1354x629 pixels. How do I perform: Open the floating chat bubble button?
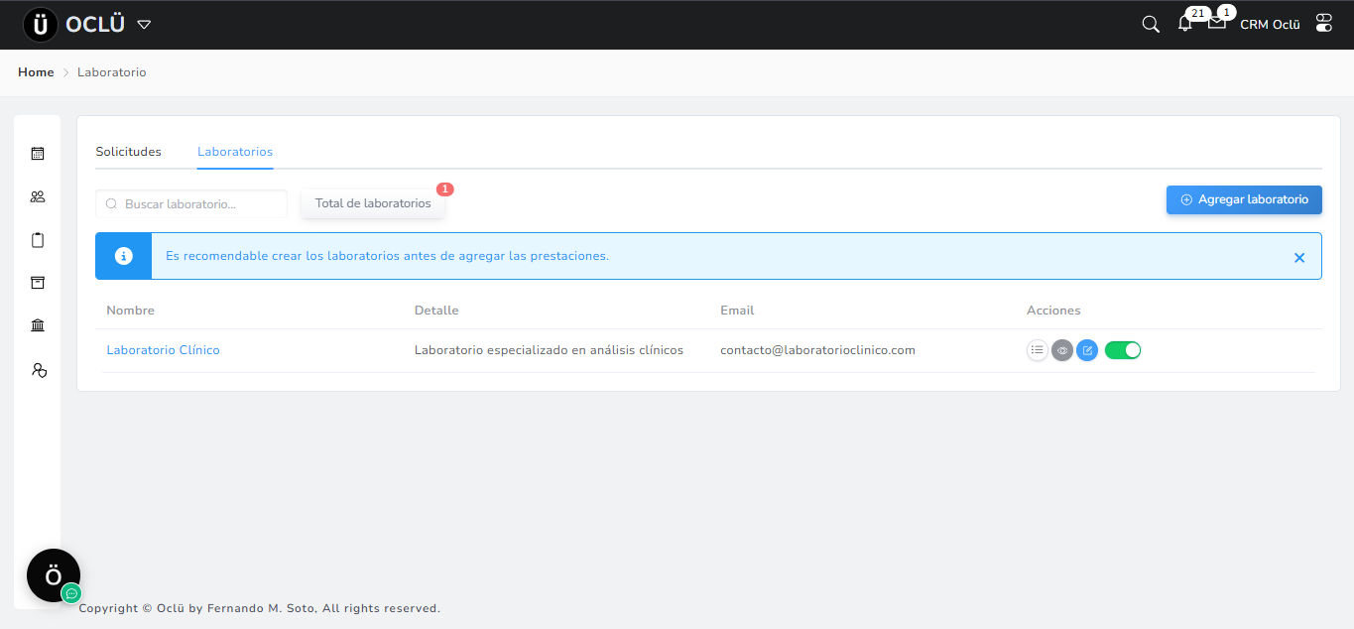click(x=54, y=575)
